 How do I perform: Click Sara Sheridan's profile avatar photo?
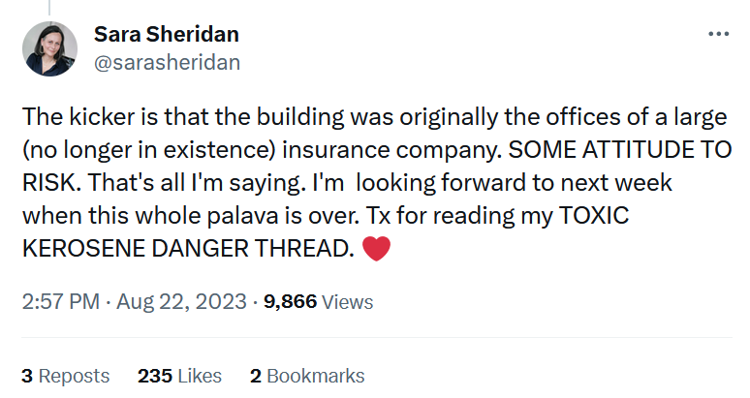tap(46, 48)
